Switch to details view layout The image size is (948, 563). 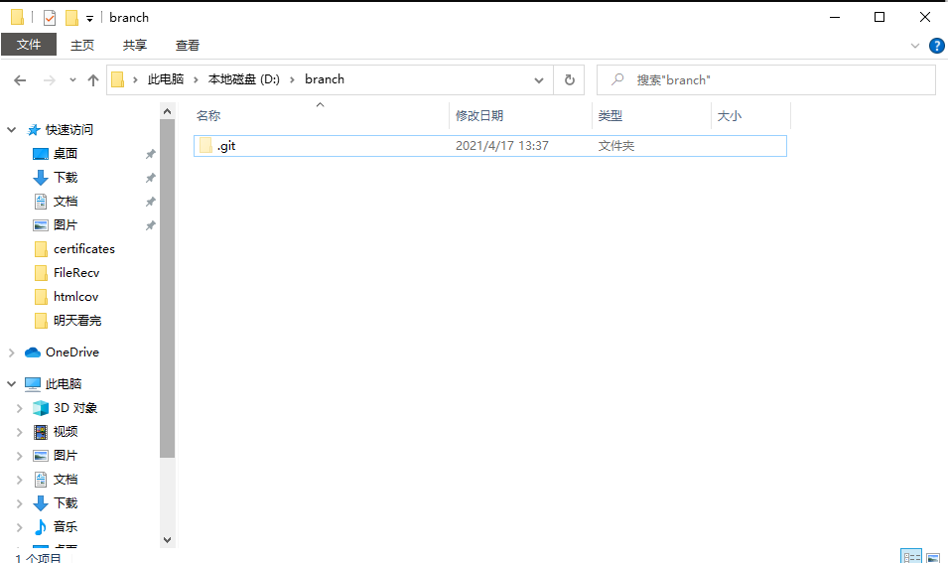click(911, 556)
